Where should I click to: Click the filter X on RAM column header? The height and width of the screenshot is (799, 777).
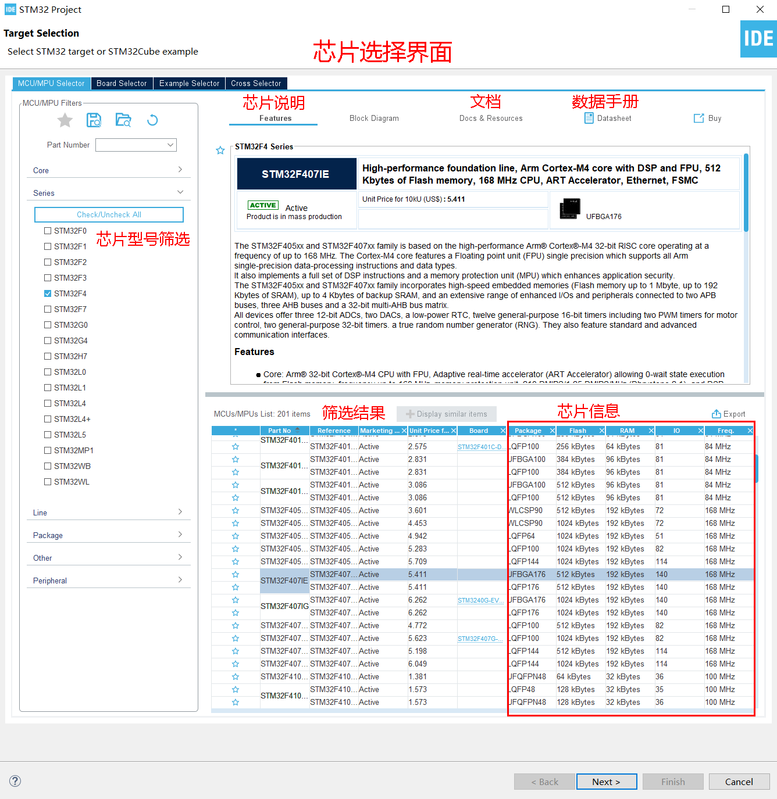[x=651, y=431]
